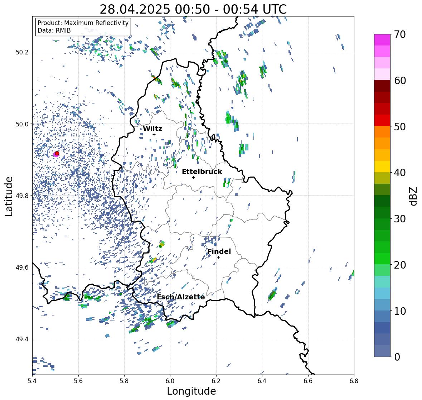Click the Findel station label
This screenshot has width=422, height=400.
click(219, 251)
